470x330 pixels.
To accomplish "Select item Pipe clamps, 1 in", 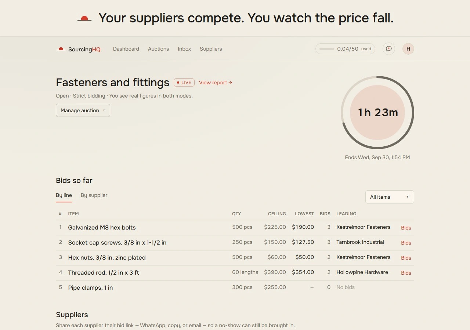I will 90,288.
